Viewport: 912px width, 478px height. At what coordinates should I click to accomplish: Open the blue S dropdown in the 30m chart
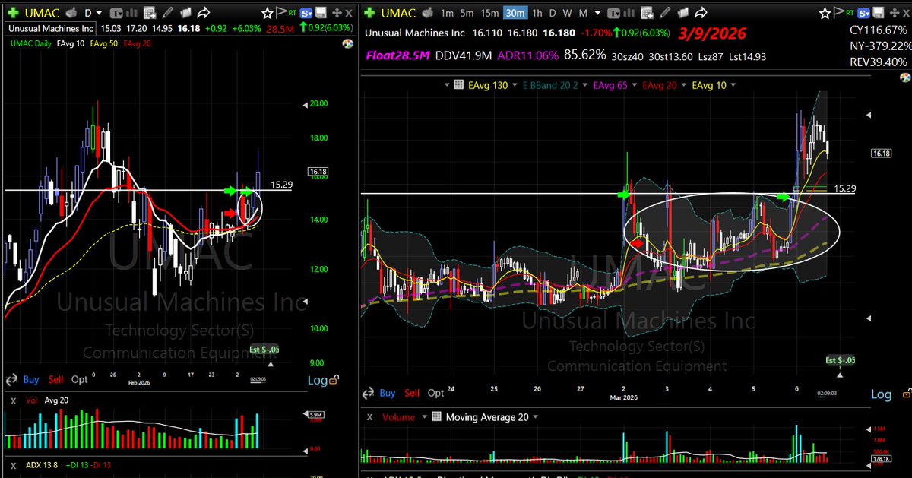click(863, 13)
